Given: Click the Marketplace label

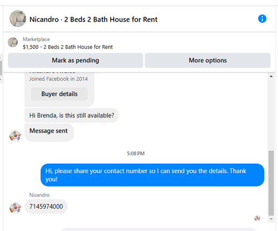Looking at the screenshot, I should click(x=36, y=40).
